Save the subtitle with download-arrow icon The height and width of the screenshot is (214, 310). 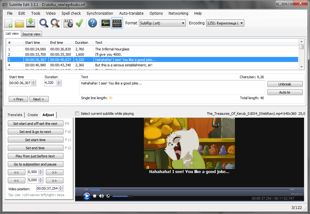(30, 23)
